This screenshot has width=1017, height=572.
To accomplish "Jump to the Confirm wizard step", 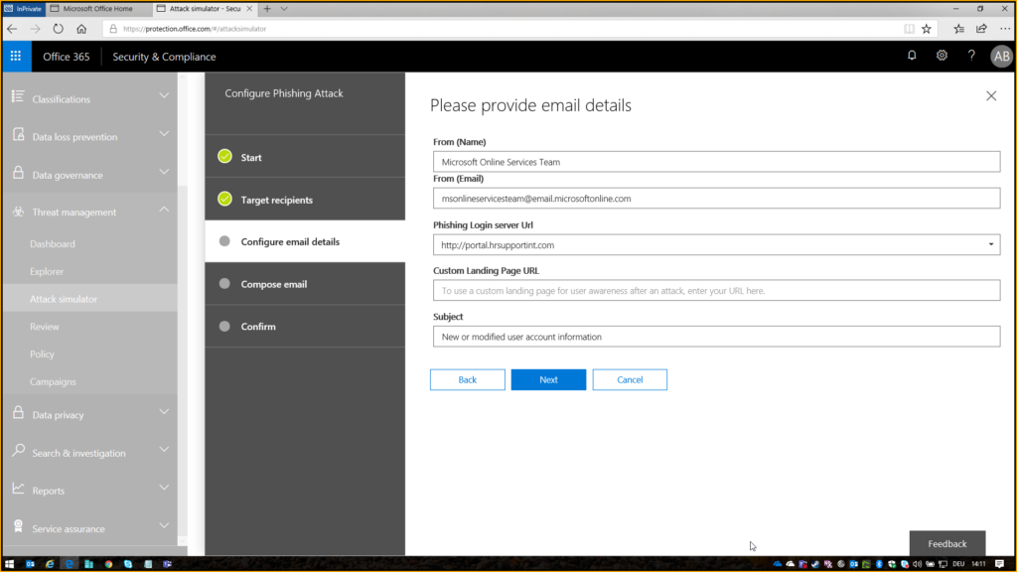I will coord(305,326).
